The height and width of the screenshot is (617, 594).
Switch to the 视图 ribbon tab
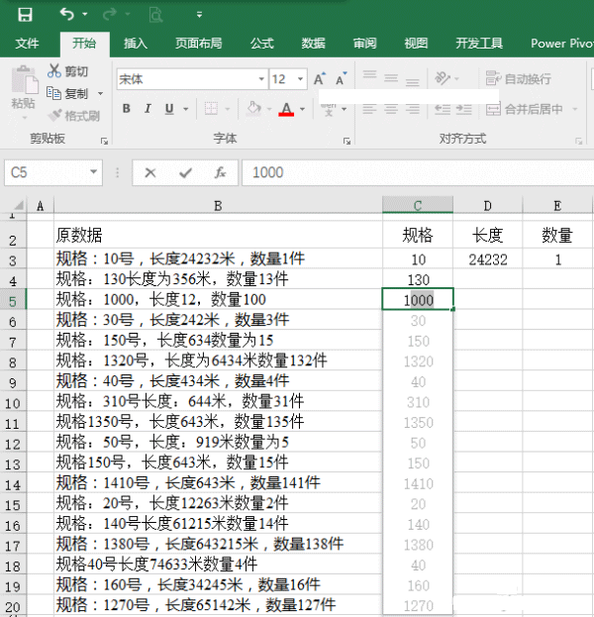coord(416,43)
